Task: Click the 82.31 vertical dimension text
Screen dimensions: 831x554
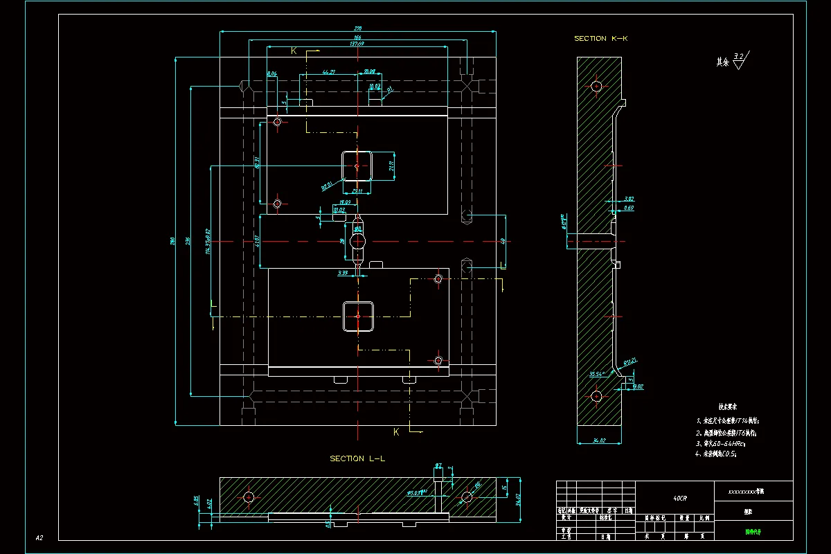Action: pos(257,163)
